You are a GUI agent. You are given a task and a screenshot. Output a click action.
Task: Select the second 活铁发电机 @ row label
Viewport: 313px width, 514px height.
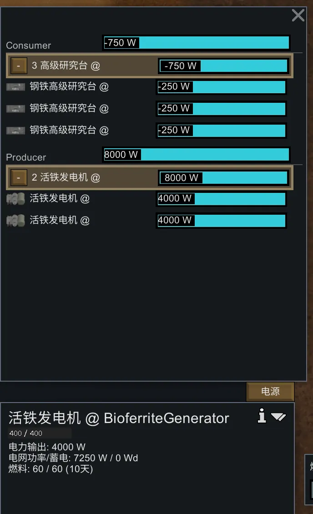pyautogui.click(x=60, y=220)
